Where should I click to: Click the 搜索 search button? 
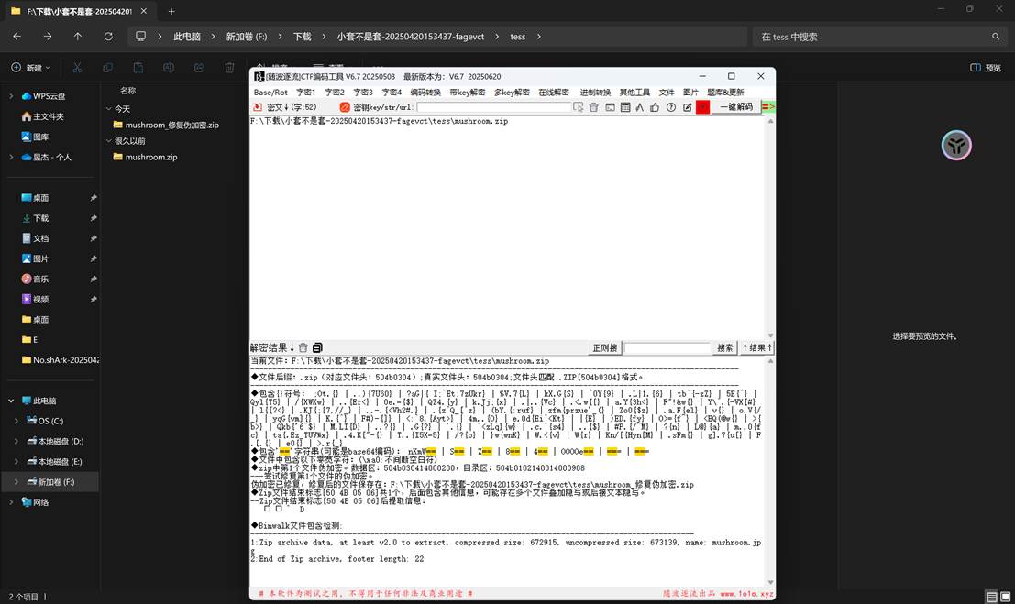[725, 347]
